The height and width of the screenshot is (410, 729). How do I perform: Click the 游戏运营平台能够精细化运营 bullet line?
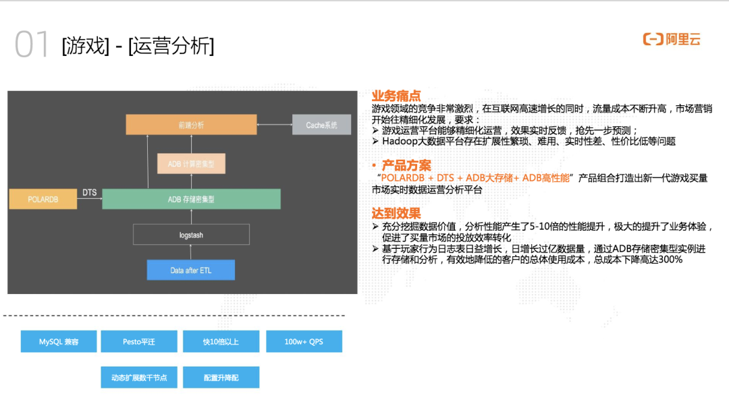click(x=506, y=130)
